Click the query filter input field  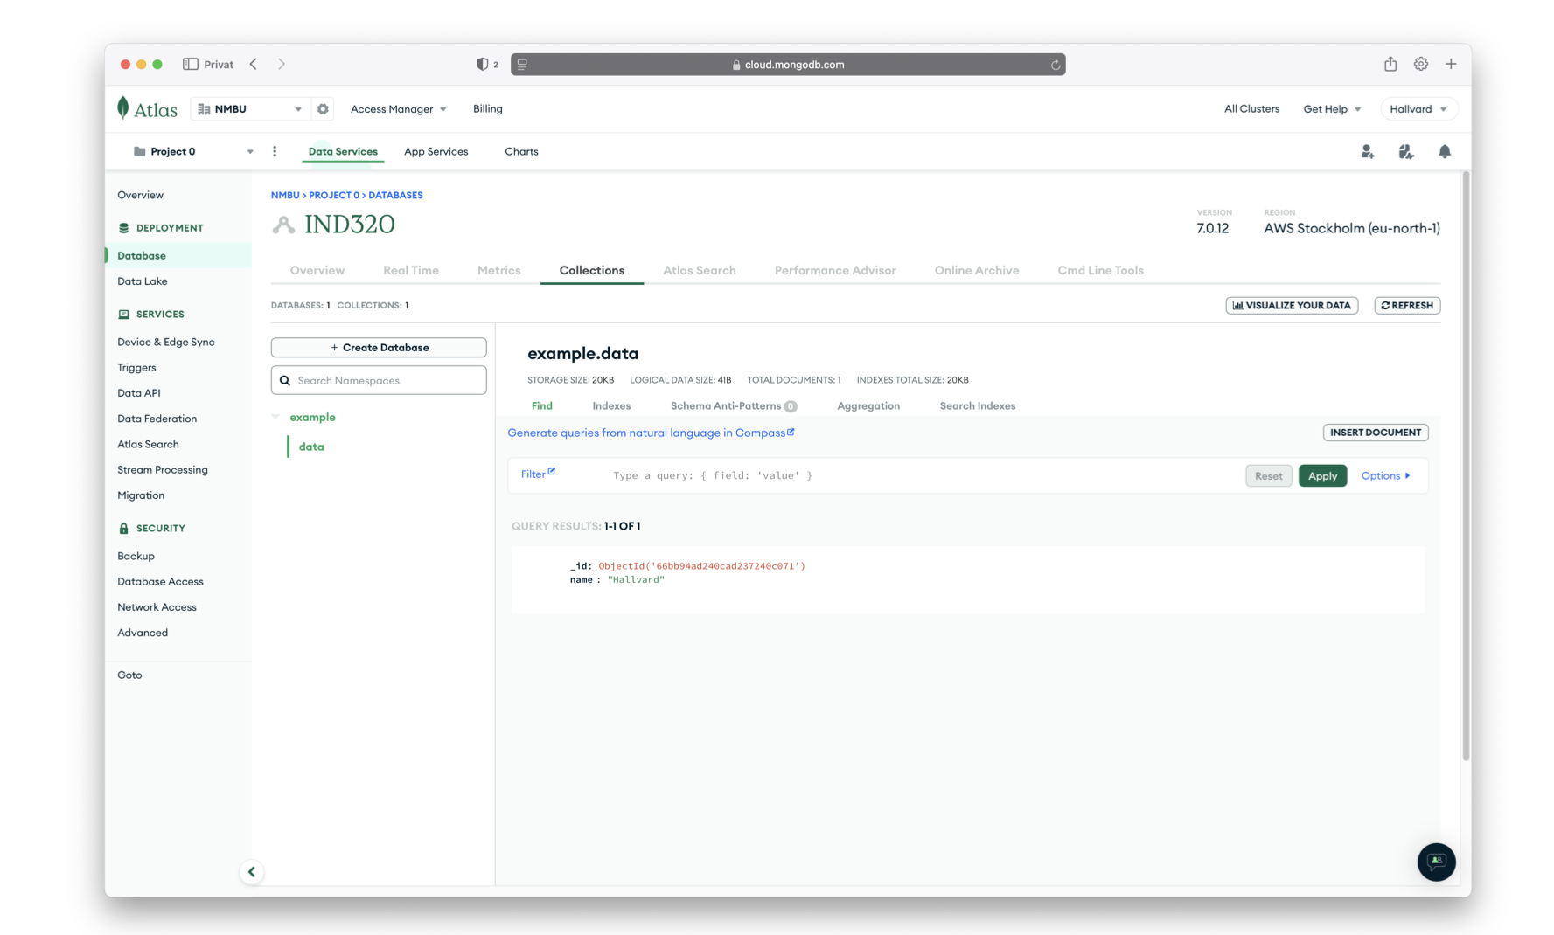coord(923,475)
